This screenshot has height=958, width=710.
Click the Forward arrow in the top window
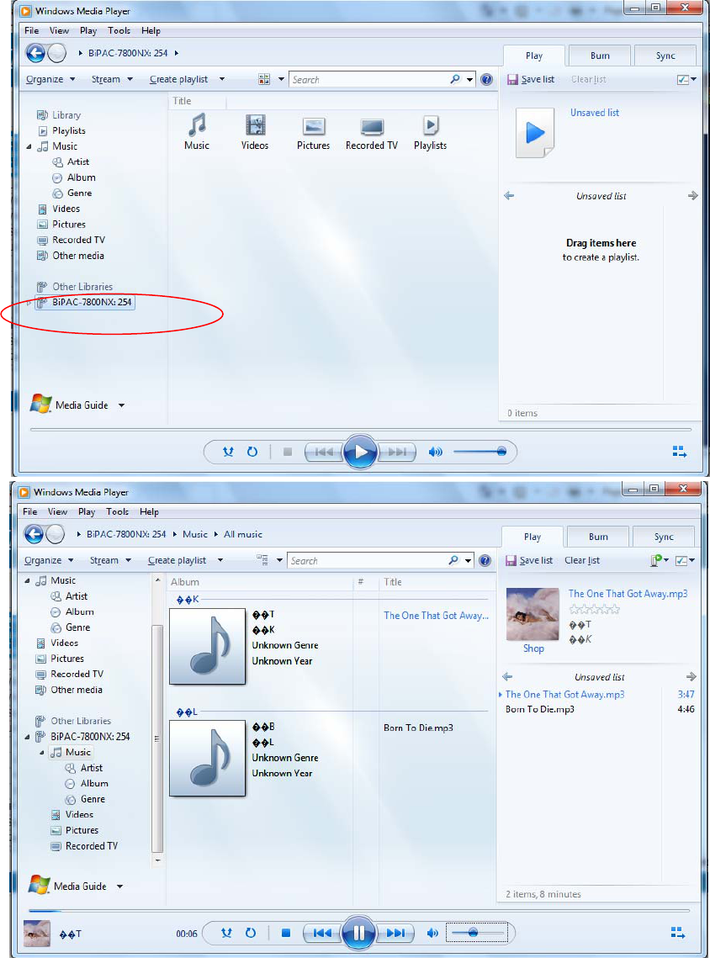(57, 53)
